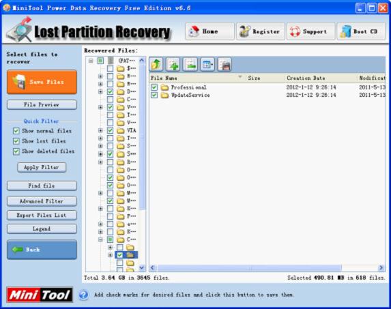The width and height of the screenshot is (391, 309).
Task: Click the save/floppy disk toolbar icon
Action: point(225,64)
